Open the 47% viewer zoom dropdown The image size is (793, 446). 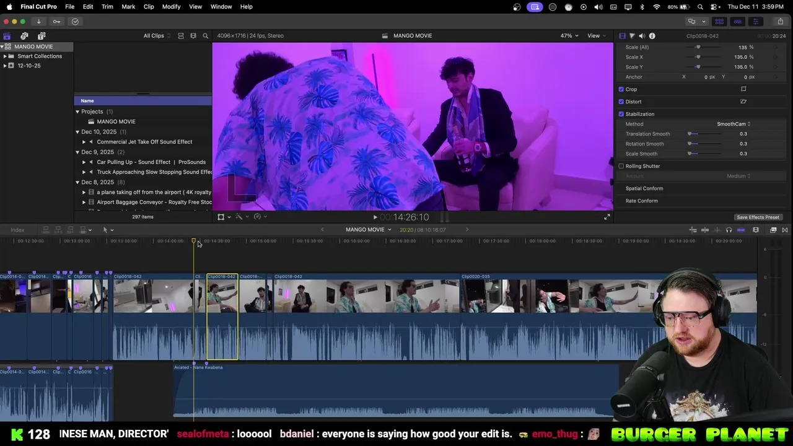[x=569, y=36]
